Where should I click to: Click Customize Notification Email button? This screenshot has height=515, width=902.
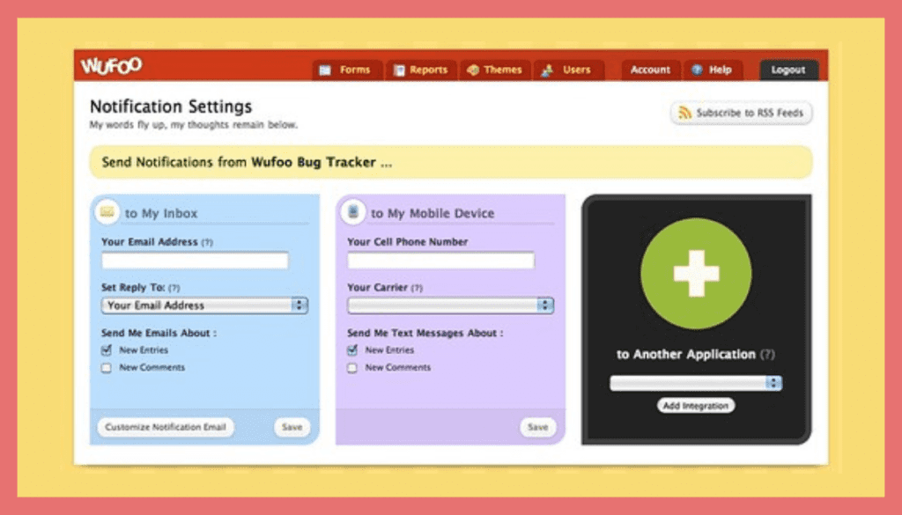(166, 427)
